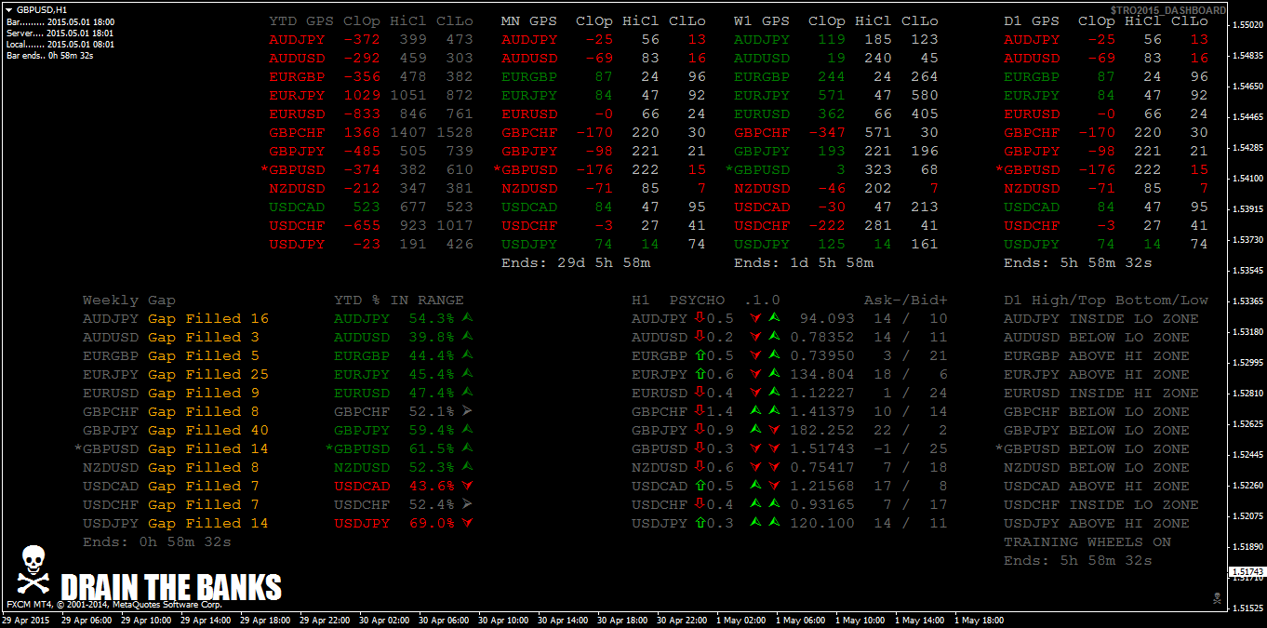
Task: Click 'GBPJPY Gap Filled 40' row
Action: [x=176, y=430]
